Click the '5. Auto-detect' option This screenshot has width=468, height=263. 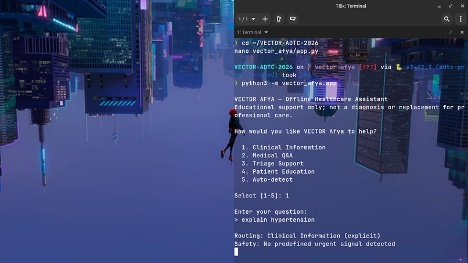[267, 180]
